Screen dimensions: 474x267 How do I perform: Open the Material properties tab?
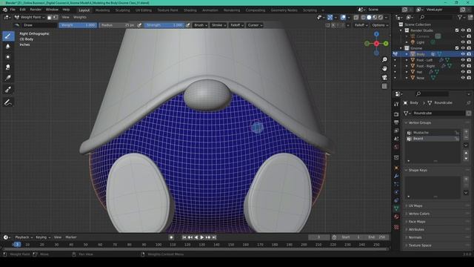pos(396,217)
